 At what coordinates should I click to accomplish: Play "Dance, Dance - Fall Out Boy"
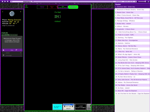point(132,46)
